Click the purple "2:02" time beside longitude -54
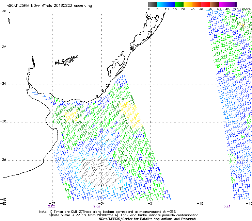This screenshot has height=221, width=252. pos(97,206)
